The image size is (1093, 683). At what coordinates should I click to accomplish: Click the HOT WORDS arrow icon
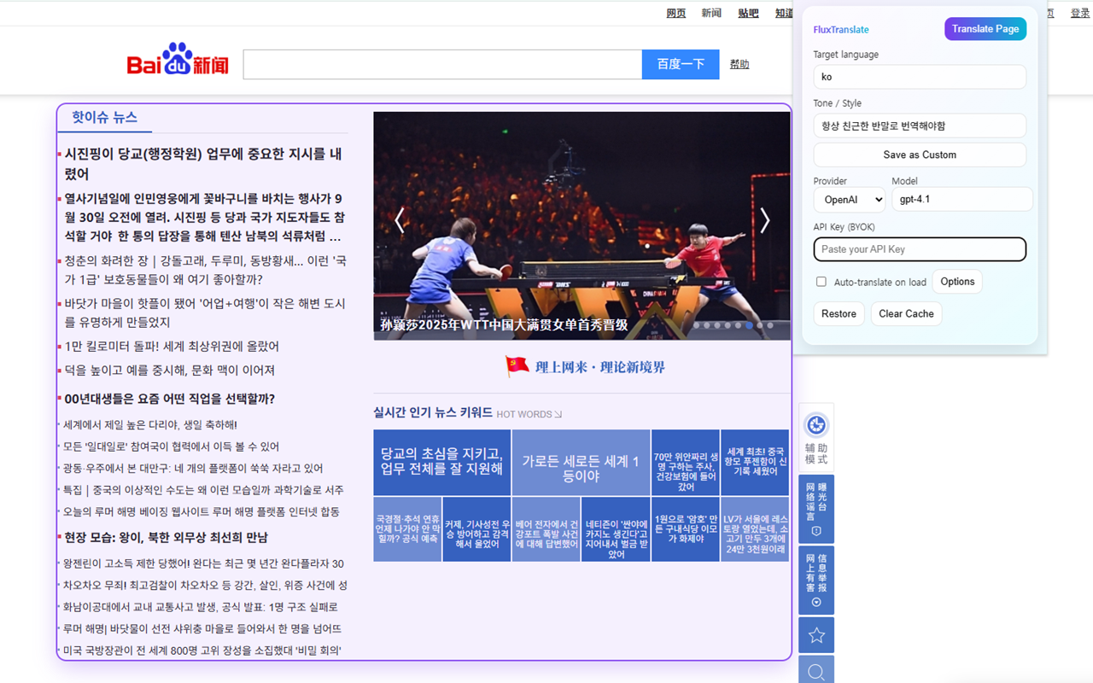pos(559,414)
